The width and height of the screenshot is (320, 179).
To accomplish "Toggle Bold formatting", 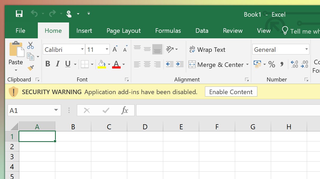I will pyautogui.click(x=48, y=64).
